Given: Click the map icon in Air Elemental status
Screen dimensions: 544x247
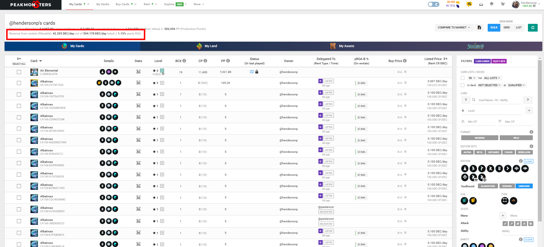Looking at the screenshot, I should 252,72.
